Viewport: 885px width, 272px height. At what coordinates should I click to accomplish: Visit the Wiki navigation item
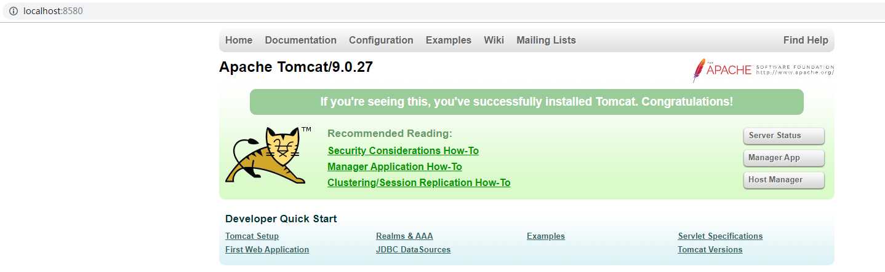[x=494, y=41]
